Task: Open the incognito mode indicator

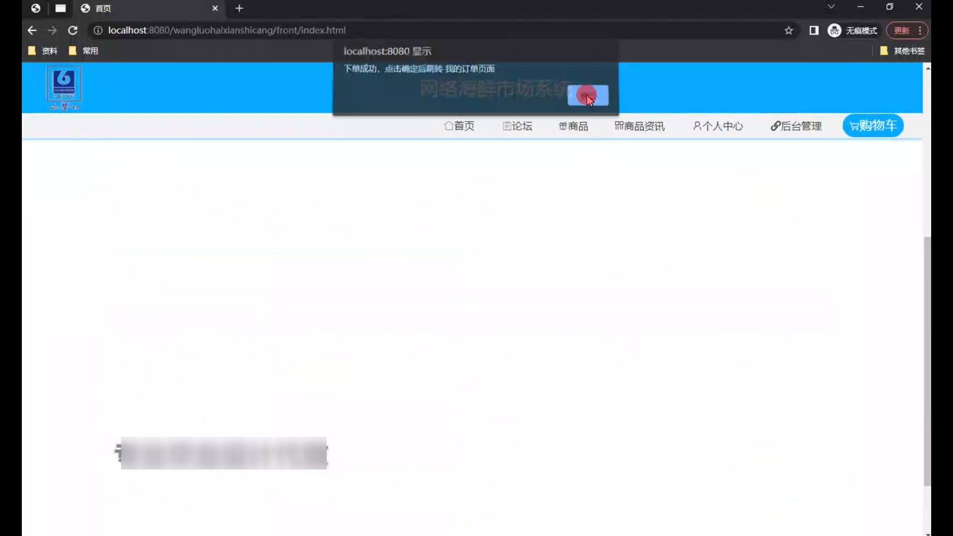Action: point(853,31)
